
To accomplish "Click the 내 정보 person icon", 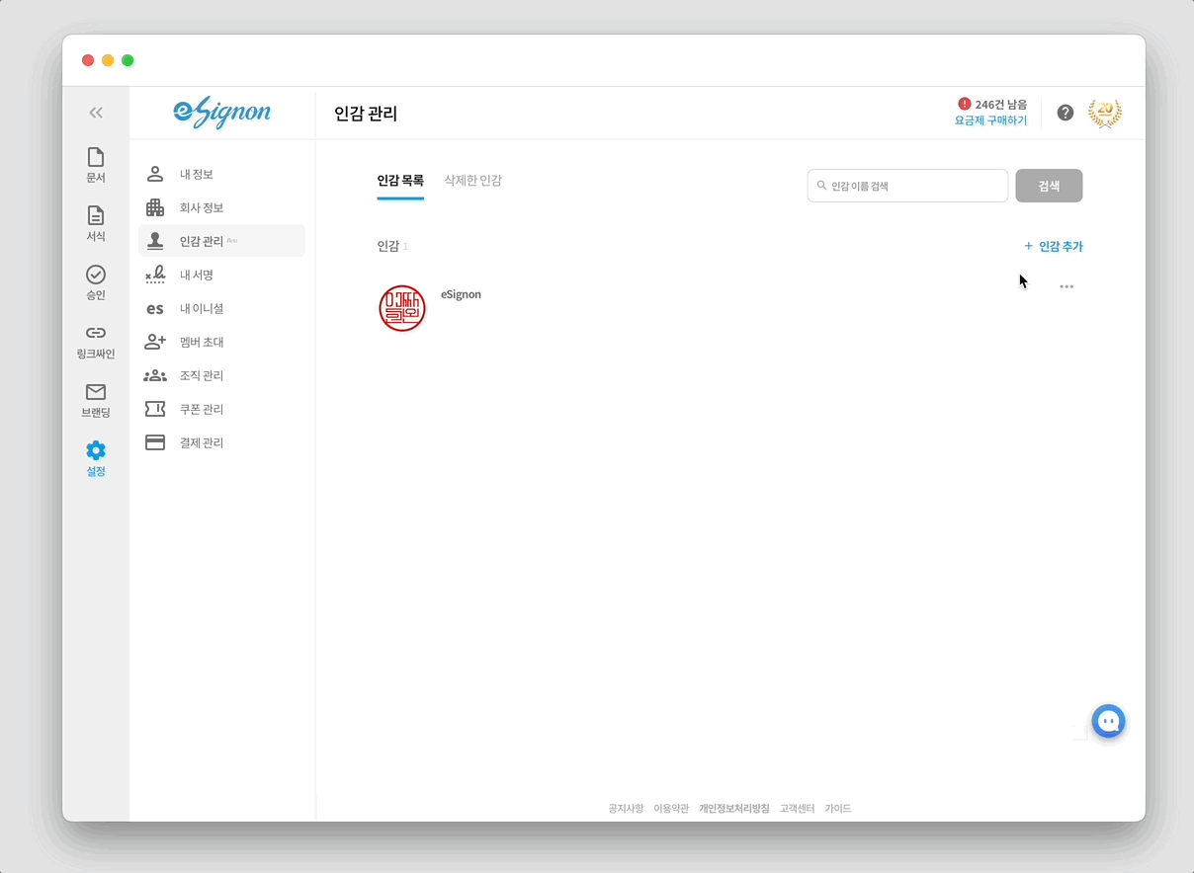I will (155, 174).
